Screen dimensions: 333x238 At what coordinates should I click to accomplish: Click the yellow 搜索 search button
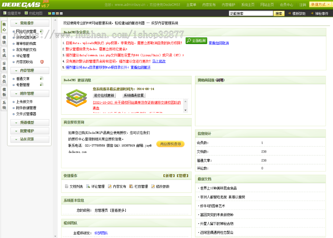(x=279, y=13)
